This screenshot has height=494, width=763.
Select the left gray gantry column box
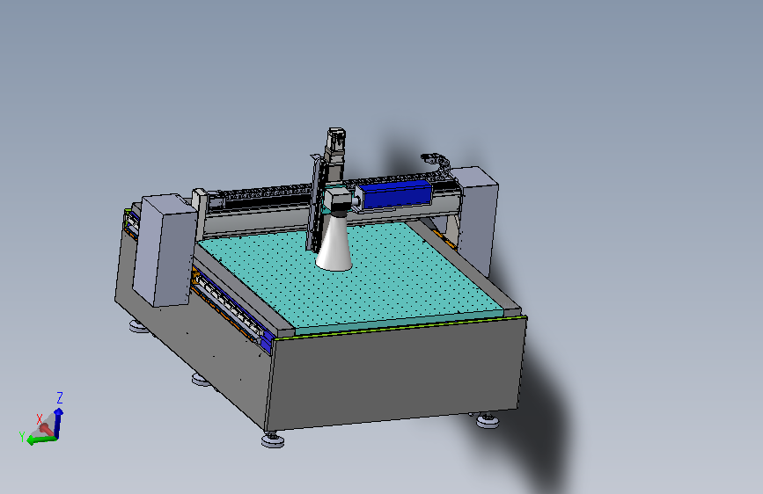[164, 250]
